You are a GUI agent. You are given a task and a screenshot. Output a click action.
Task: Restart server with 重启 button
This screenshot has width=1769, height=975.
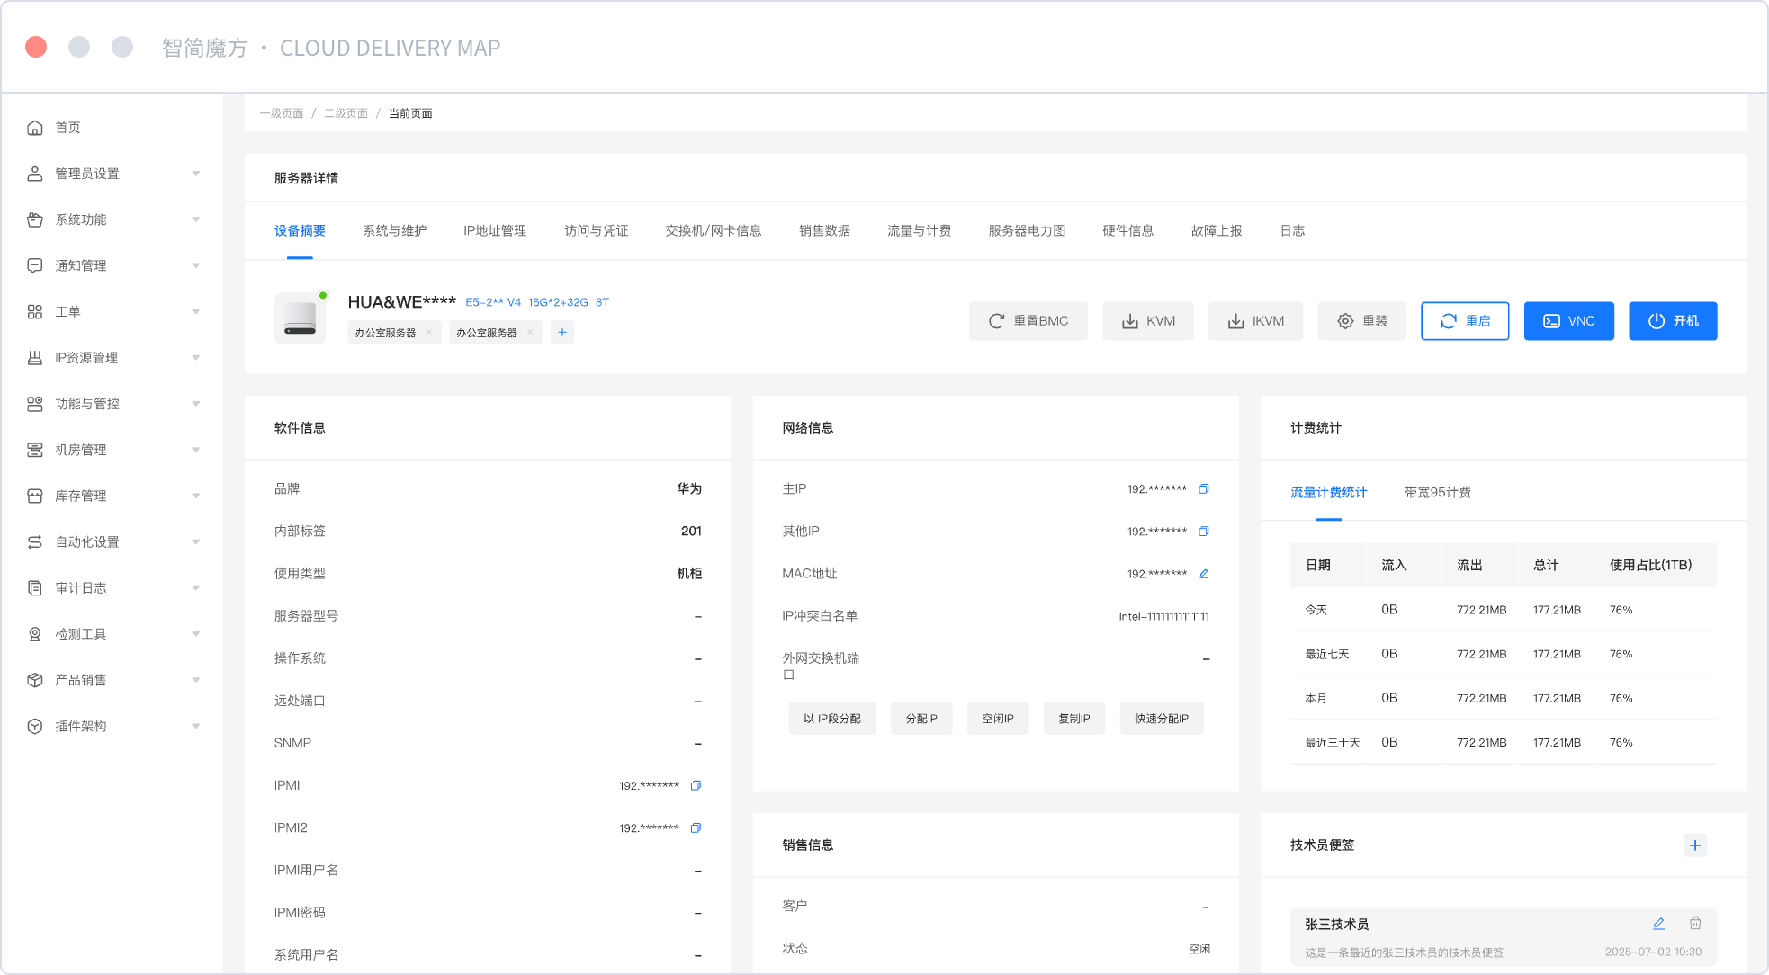[x=1465, y=321]
